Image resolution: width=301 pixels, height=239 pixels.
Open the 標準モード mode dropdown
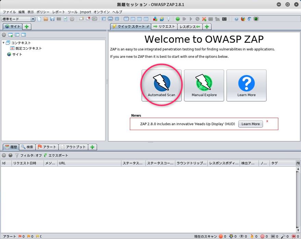[18, 19]
